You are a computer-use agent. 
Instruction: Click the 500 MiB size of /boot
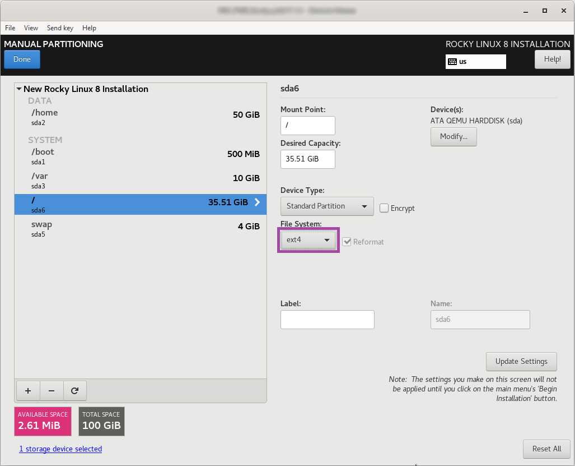(244, 154)
